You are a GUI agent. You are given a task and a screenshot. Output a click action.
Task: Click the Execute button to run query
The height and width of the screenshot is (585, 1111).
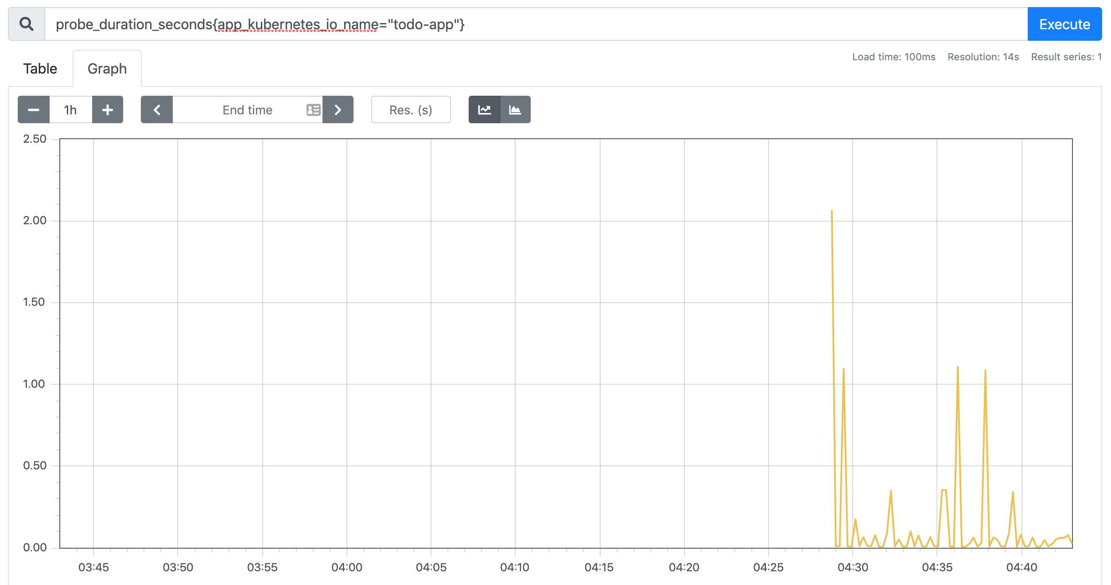click(x=1065, y=23)
